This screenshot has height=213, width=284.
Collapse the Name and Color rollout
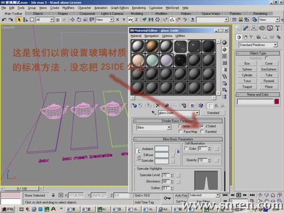click(x=258, y=94)
